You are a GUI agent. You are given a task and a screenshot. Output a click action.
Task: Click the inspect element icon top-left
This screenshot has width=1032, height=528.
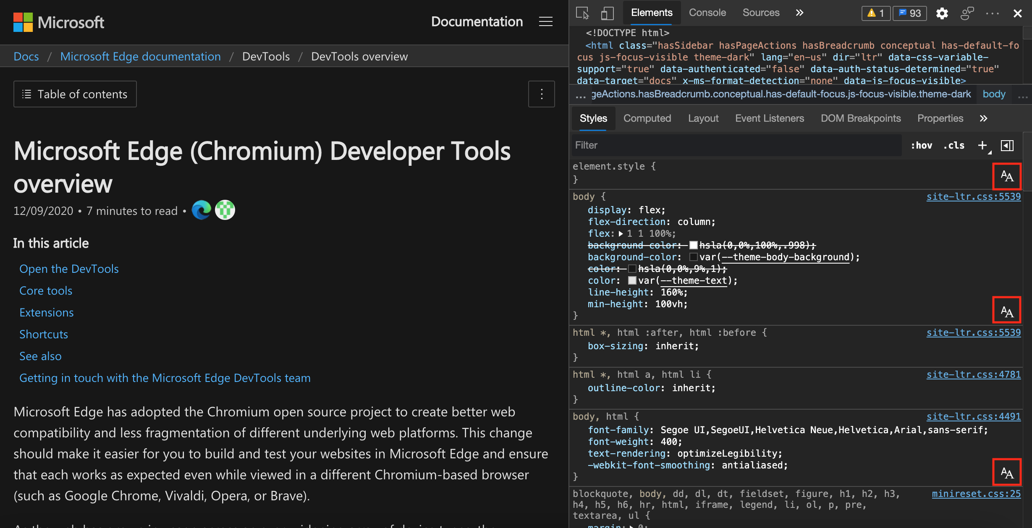click(583, 11)
